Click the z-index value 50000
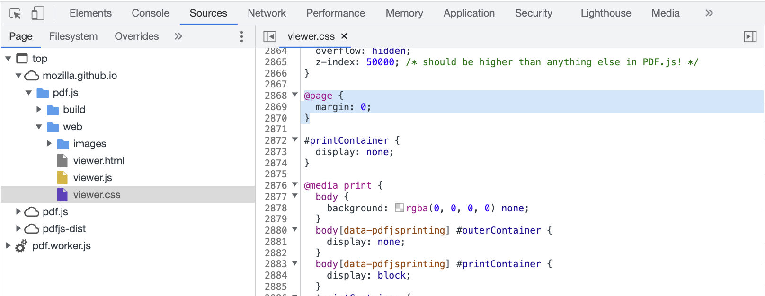Screen dimensions: 765x296 pyautogui.click(x=380, y=62)
